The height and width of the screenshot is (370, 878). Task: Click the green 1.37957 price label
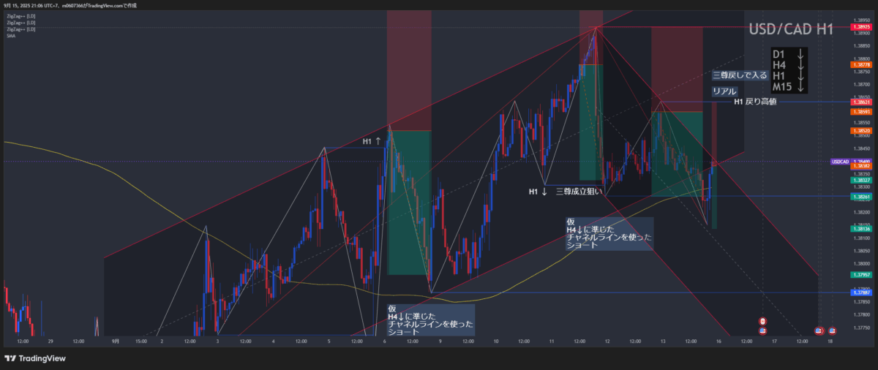[x=860, y=274]
